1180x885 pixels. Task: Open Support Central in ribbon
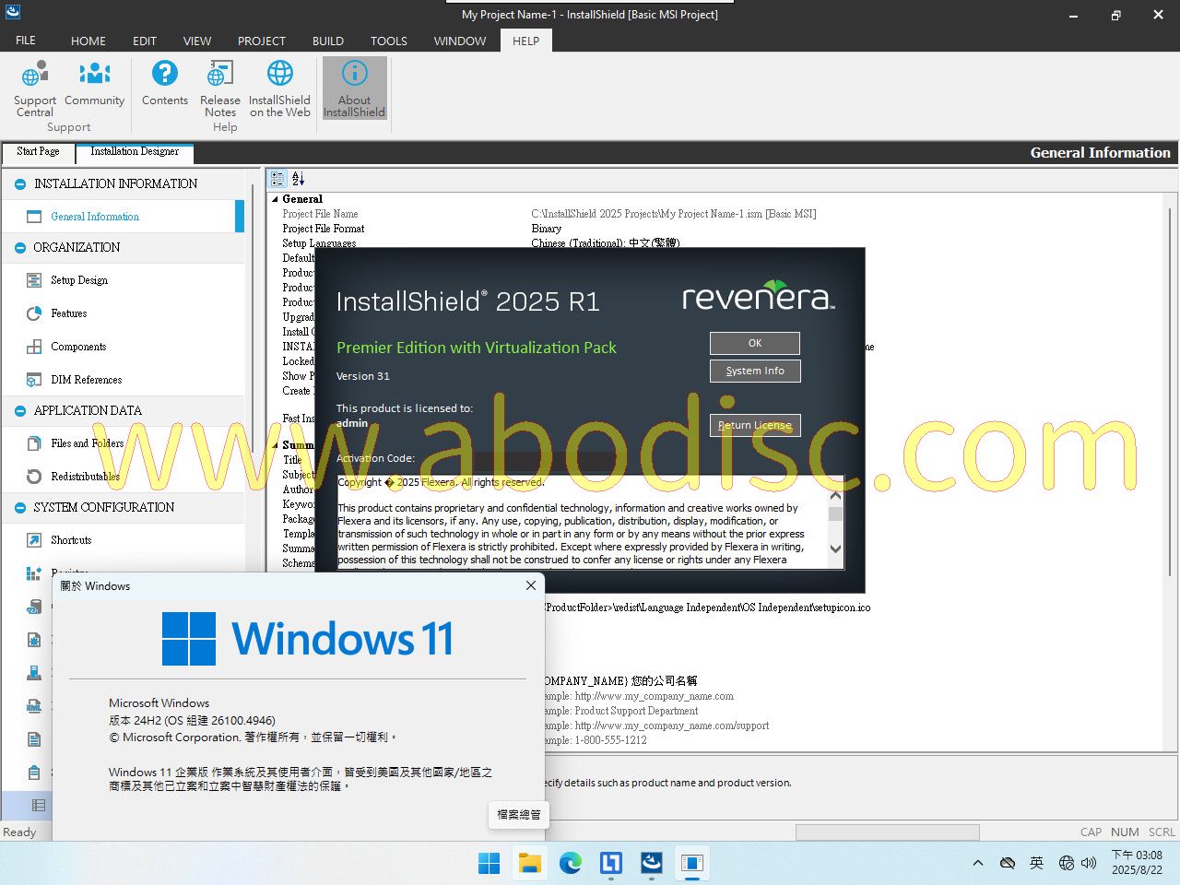[x=35, y=88]
